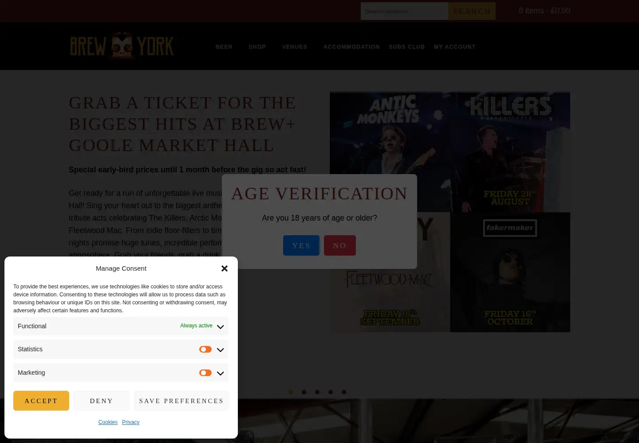Save cookie preferences
This screenshot has height=443, width=639.
coord(181,400)
